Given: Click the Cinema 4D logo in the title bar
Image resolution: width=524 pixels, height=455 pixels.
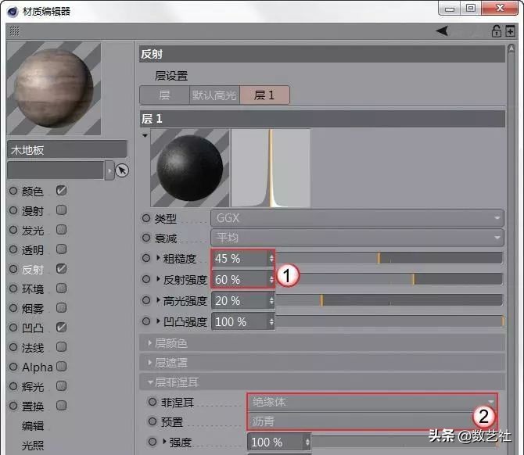Looking at the screenshot, I should click(13, 12).
